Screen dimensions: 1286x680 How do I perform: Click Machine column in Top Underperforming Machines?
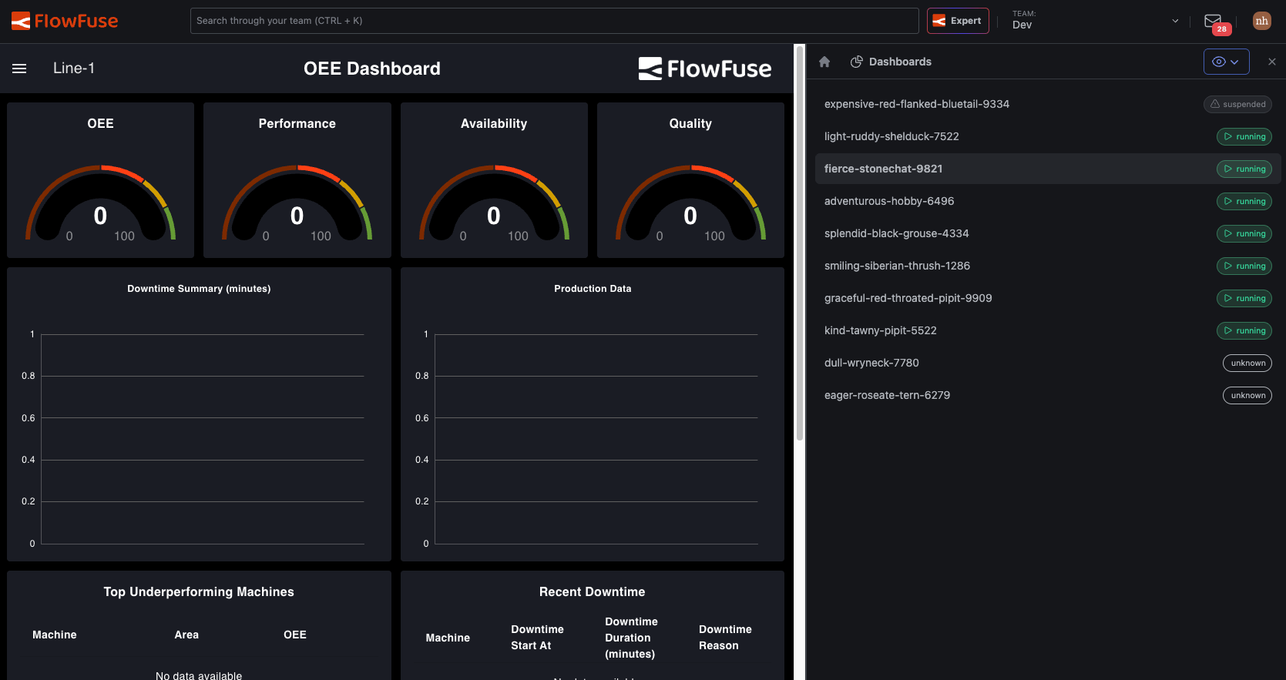tap(55, 635)
